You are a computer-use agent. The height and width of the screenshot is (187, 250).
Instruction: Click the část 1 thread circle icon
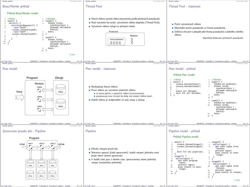pyautogui.click(x=31, y=147)
